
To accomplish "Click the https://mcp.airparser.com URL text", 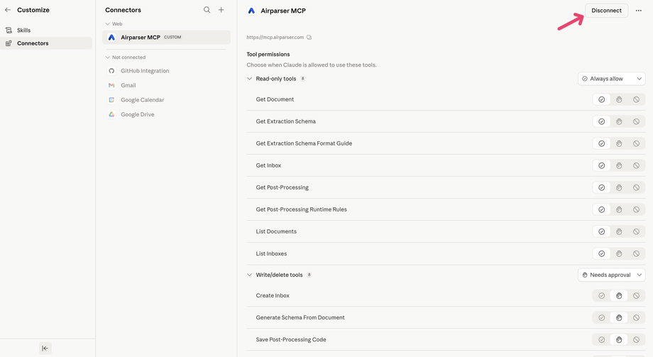I will 275,38.
